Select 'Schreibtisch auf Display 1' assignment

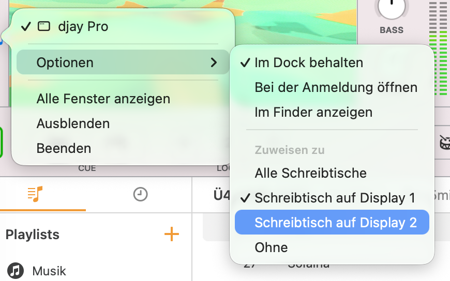tap(335, 198)
